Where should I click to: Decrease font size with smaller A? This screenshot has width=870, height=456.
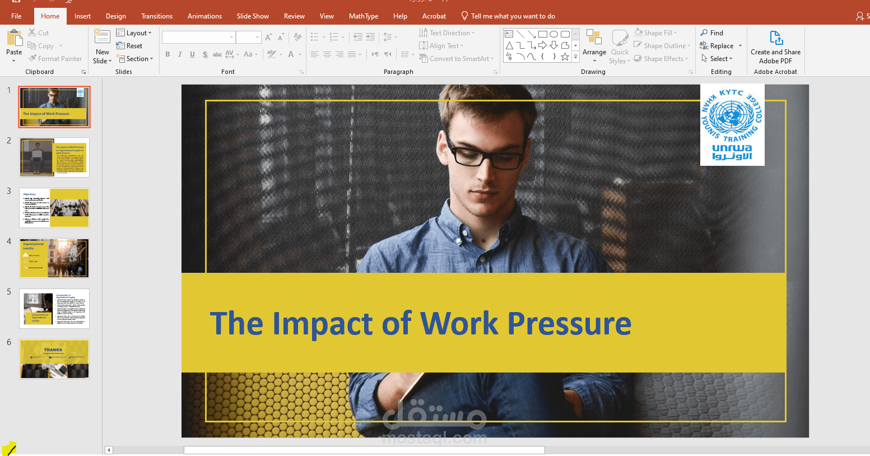click(280, 38)
